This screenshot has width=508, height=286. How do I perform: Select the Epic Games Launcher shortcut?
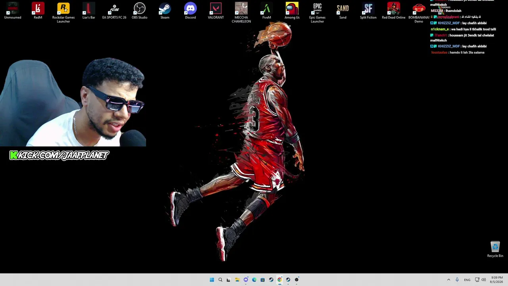click(x=317, y=13)
